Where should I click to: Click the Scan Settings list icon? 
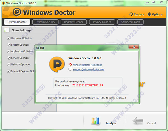pyautogui.click(x=7, y=30)
